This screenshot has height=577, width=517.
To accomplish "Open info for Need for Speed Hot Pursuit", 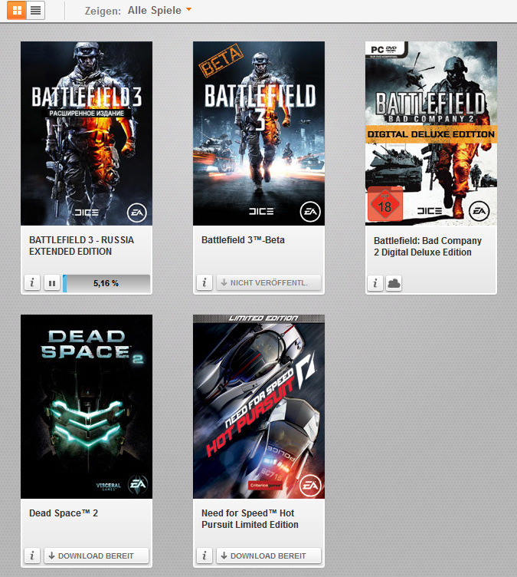I will pyautogui.click(x=205, y=556).
